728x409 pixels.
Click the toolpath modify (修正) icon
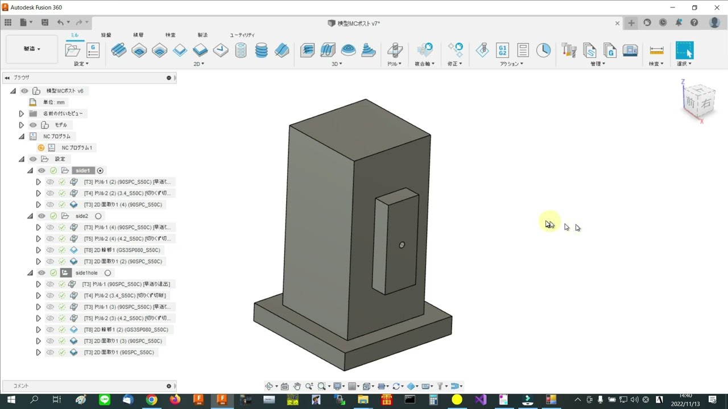coord(455,50)
